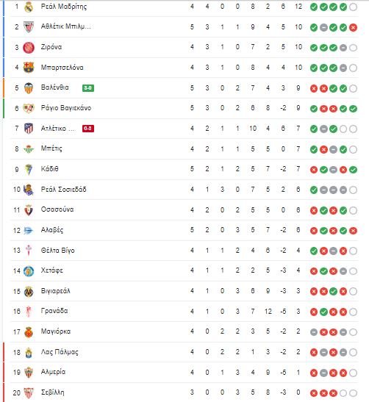Click Real Madrid's empty upcoming match circle

(x=353, y=7)
